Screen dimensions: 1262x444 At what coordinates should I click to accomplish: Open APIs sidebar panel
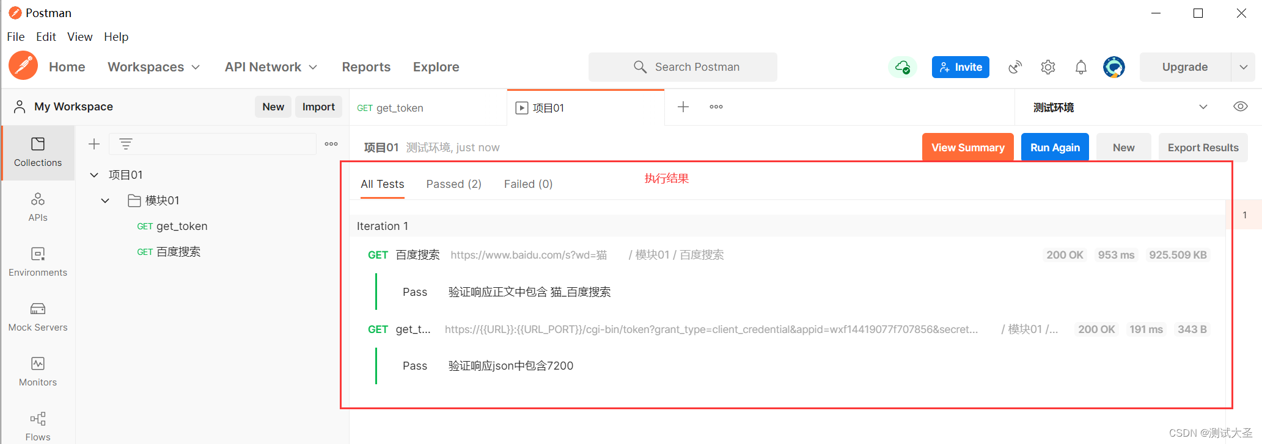tap(38, 207)
